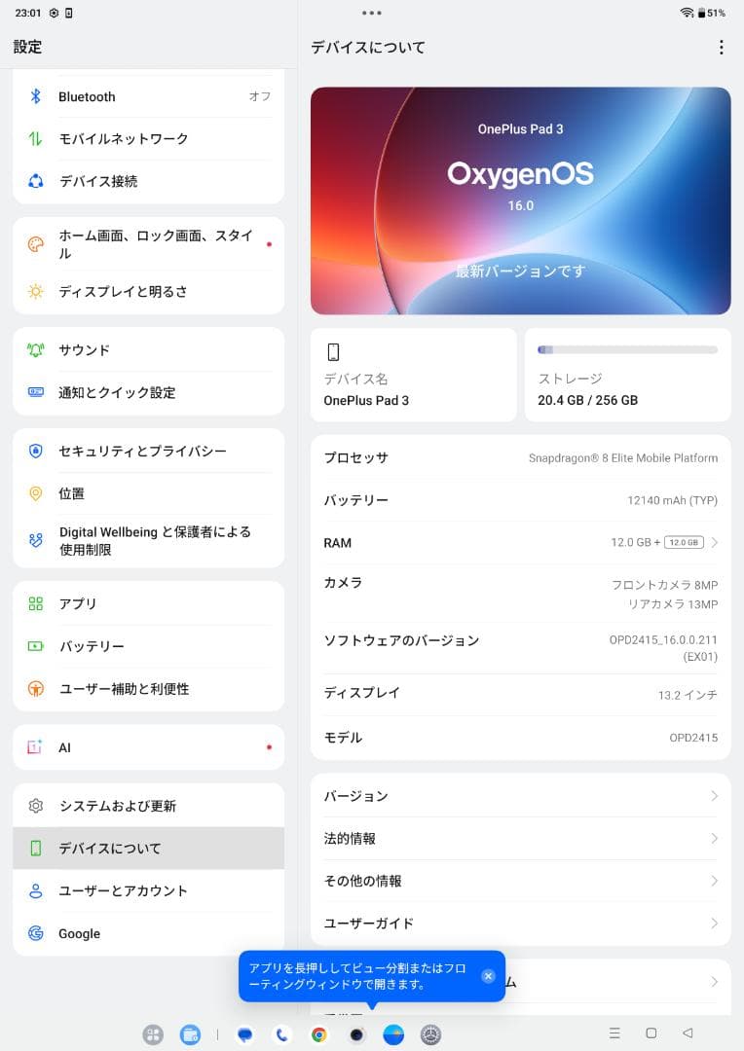This screenshot has height=1051, width=744.
Task: Tap the shield icon for セキュリティとプライバシー
Action: [36, 452]
